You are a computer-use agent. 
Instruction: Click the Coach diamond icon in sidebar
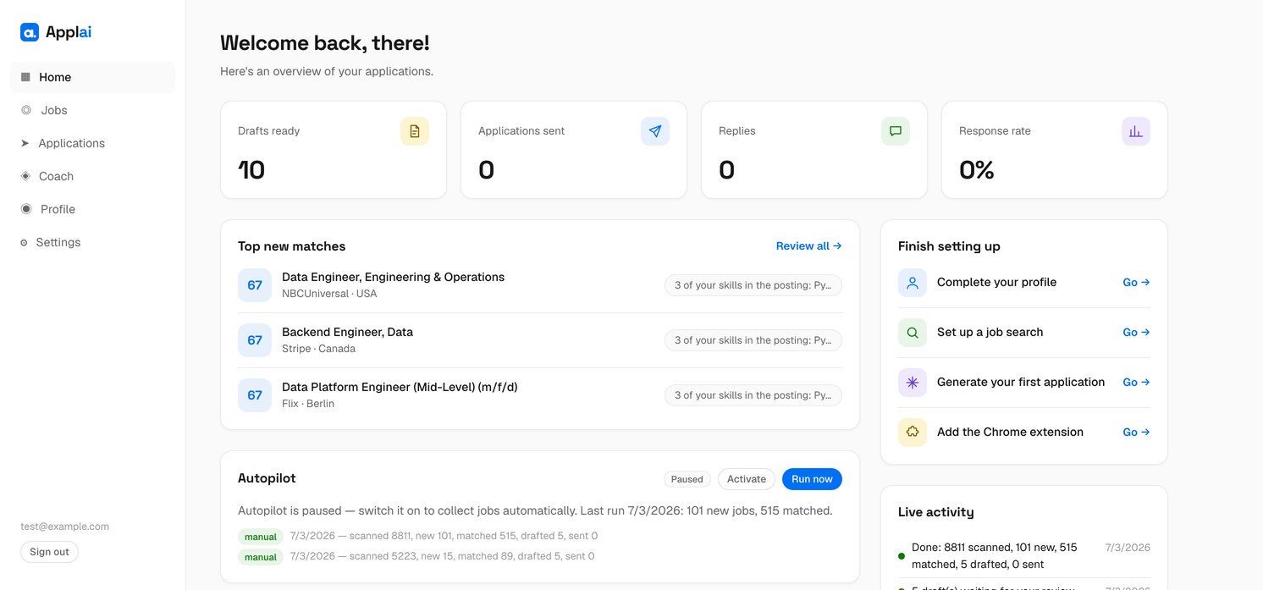(x=25, y=176)
